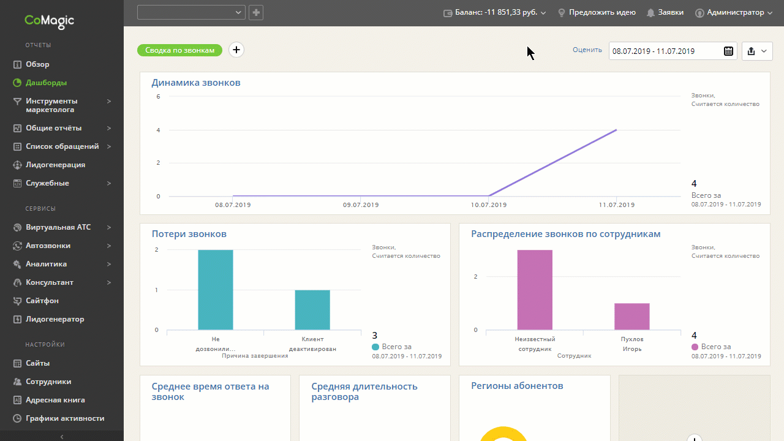Image resolution: width=784 pixels, height=441 pixels.
Task: Expand the Служебные submenu arrow
Action: coord(109,183)
